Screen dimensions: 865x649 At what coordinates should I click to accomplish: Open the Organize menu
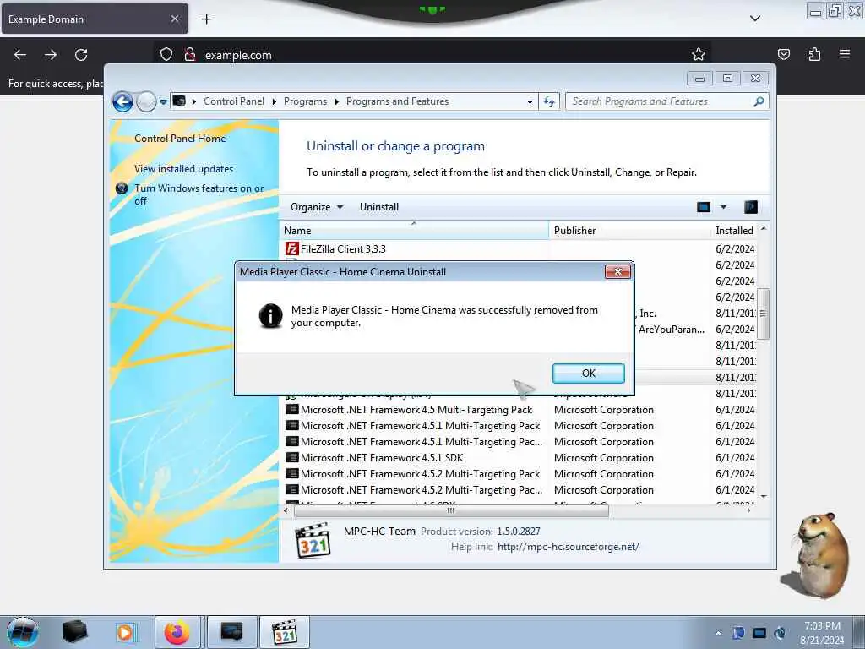coord(317,207)
